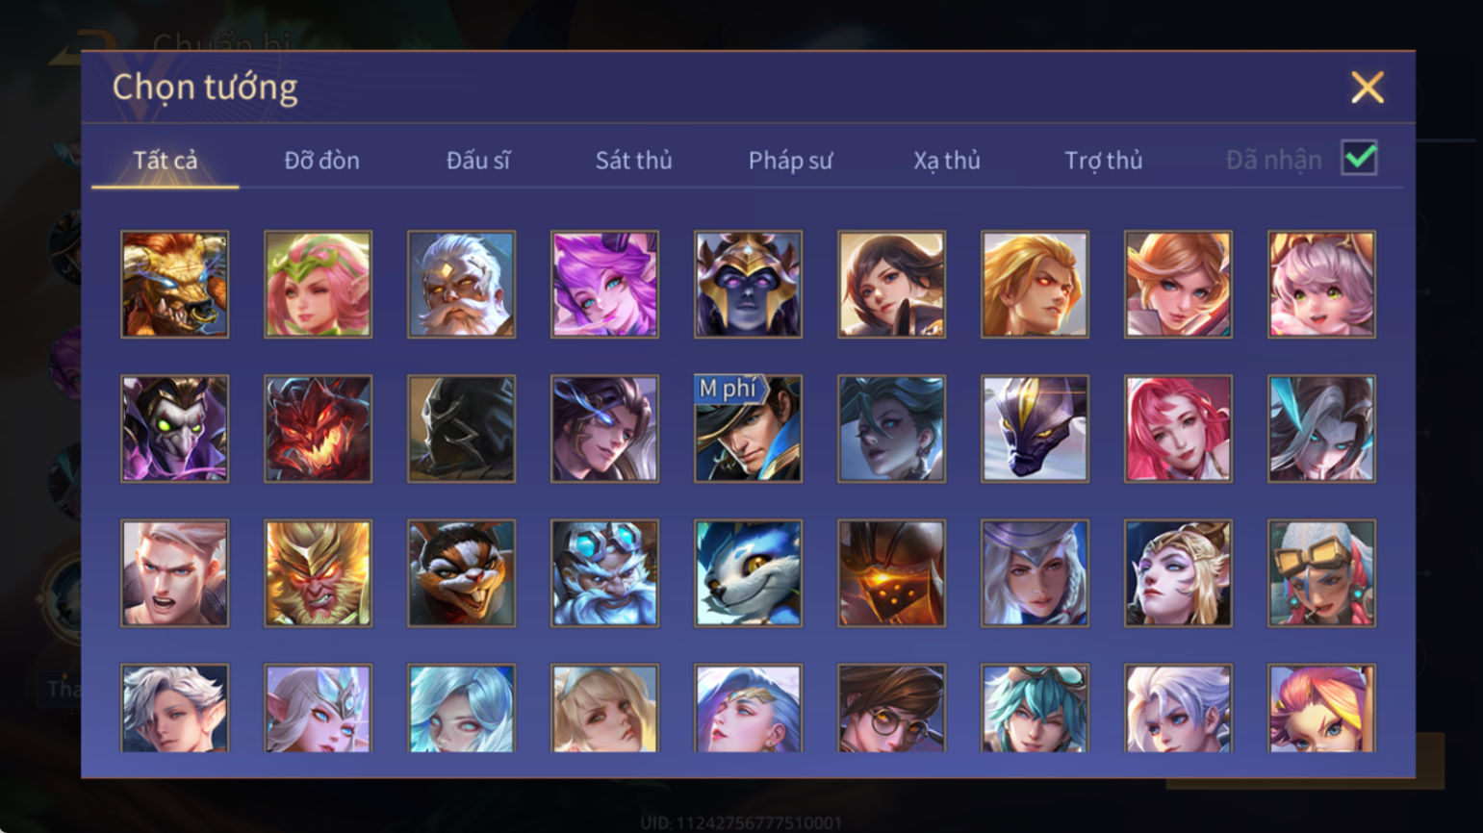Show the Pháp sư hero category
The height and width of the screenshot is (833, 1483).
790,161
